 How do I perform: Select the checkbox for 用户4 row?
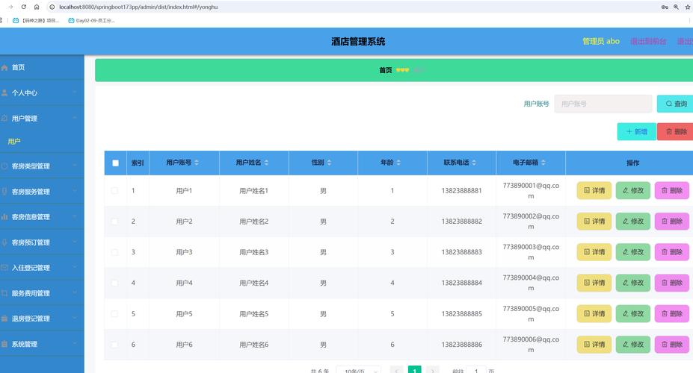click(115, 283)
